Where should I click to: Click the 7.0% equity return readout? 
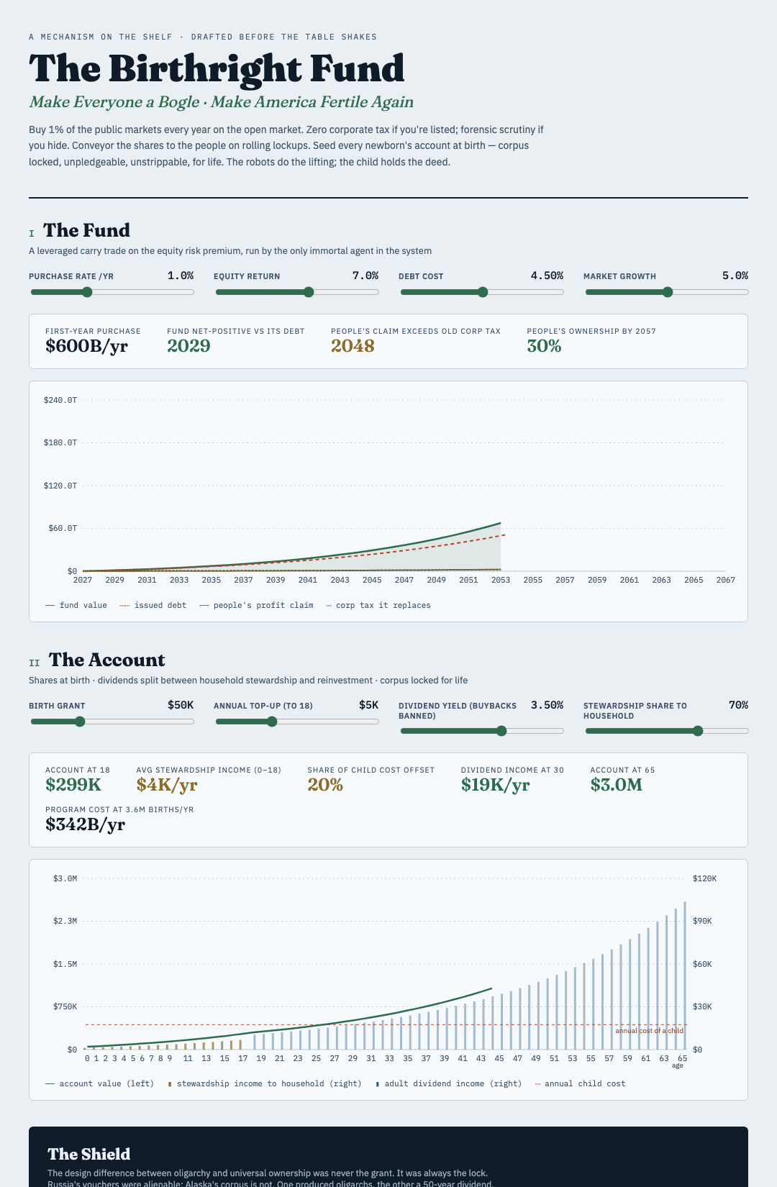[x=365, y=276]
